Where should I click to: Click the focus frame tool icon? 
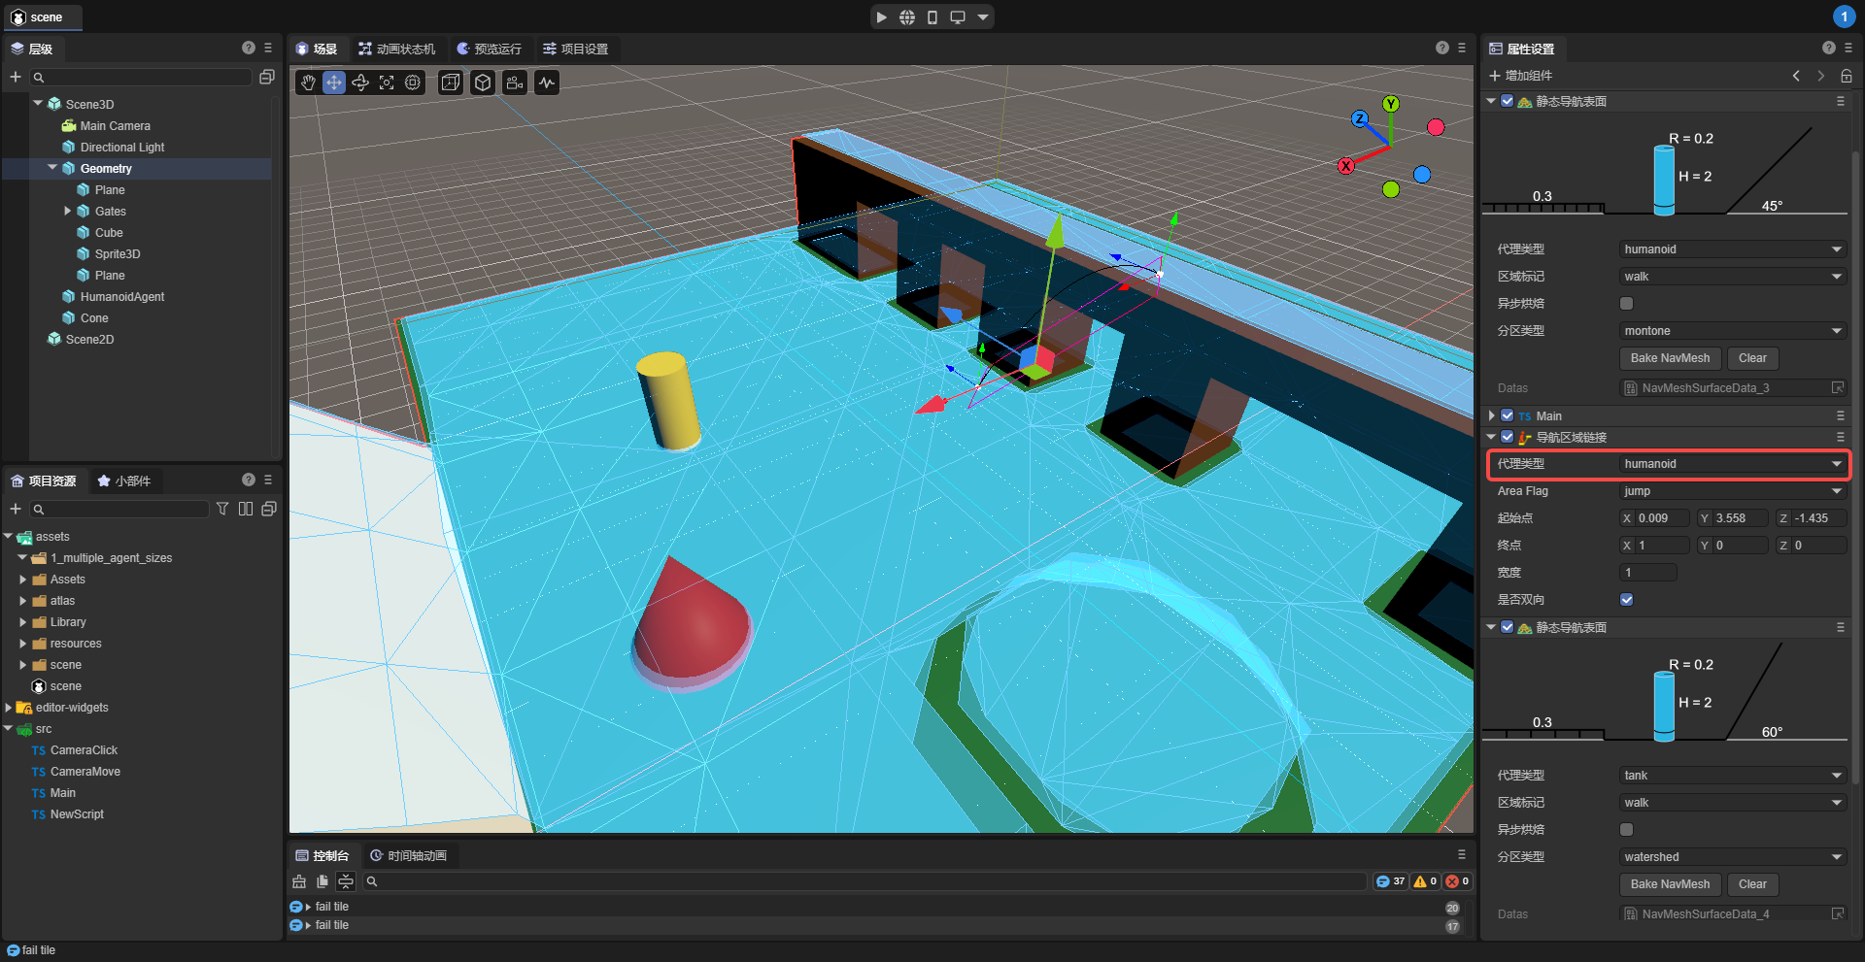click(387, 83)
